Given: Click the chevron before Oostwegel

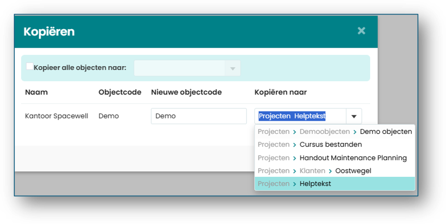Looking at the screenshot, I should [330, 171].
